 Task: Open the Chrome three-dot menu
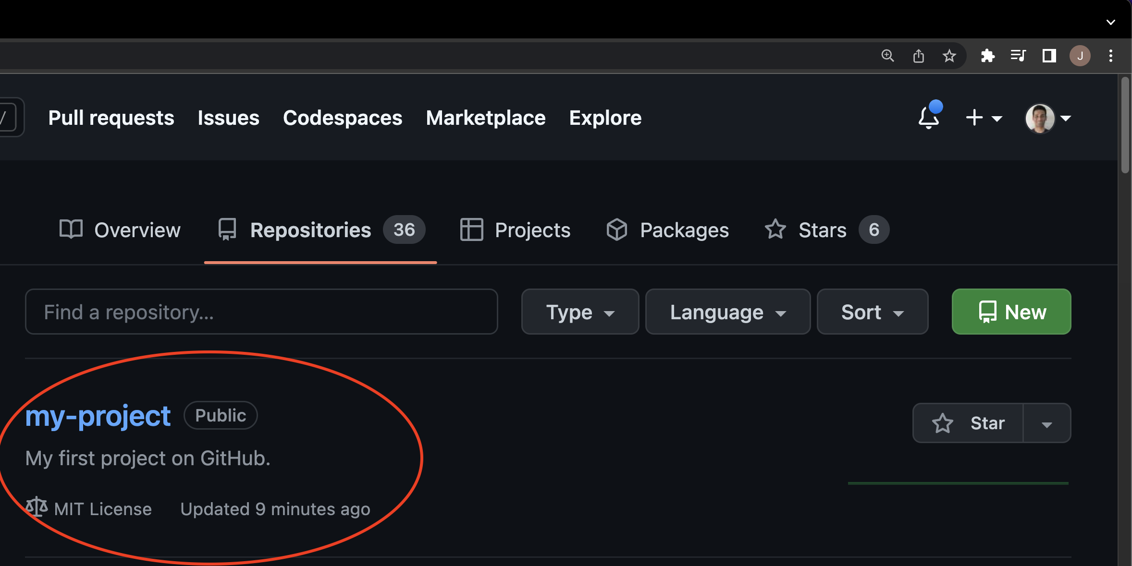click(x=1110, y=56)
